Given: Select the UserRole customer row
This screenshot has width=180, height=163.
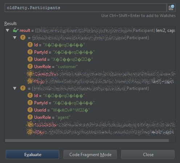Looking at the screenshot, I should click(x=90, y=67).
